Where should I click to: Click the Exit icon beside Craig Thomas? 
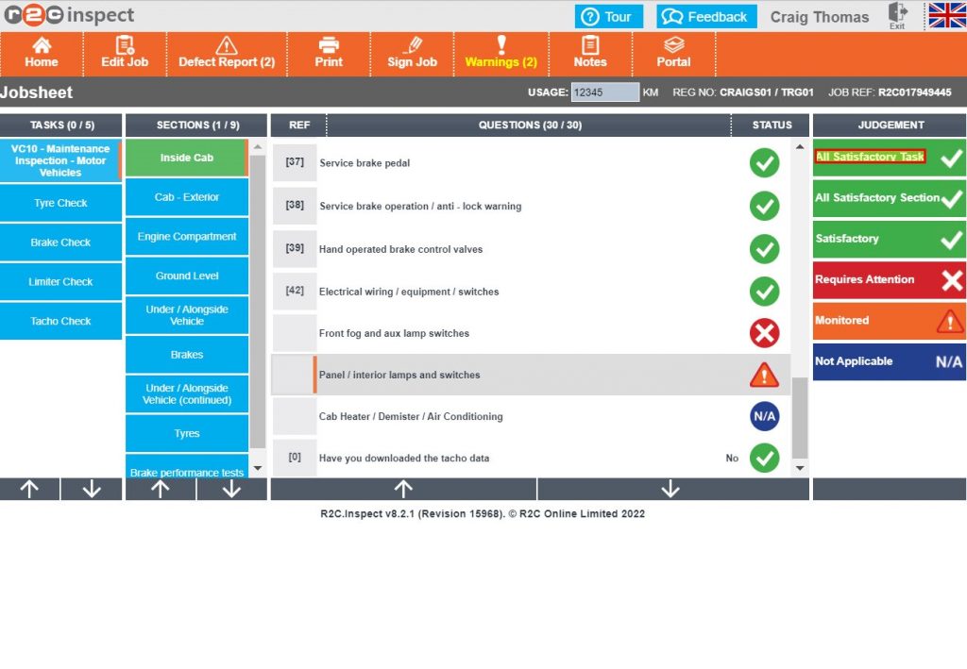tap(896, 13)
